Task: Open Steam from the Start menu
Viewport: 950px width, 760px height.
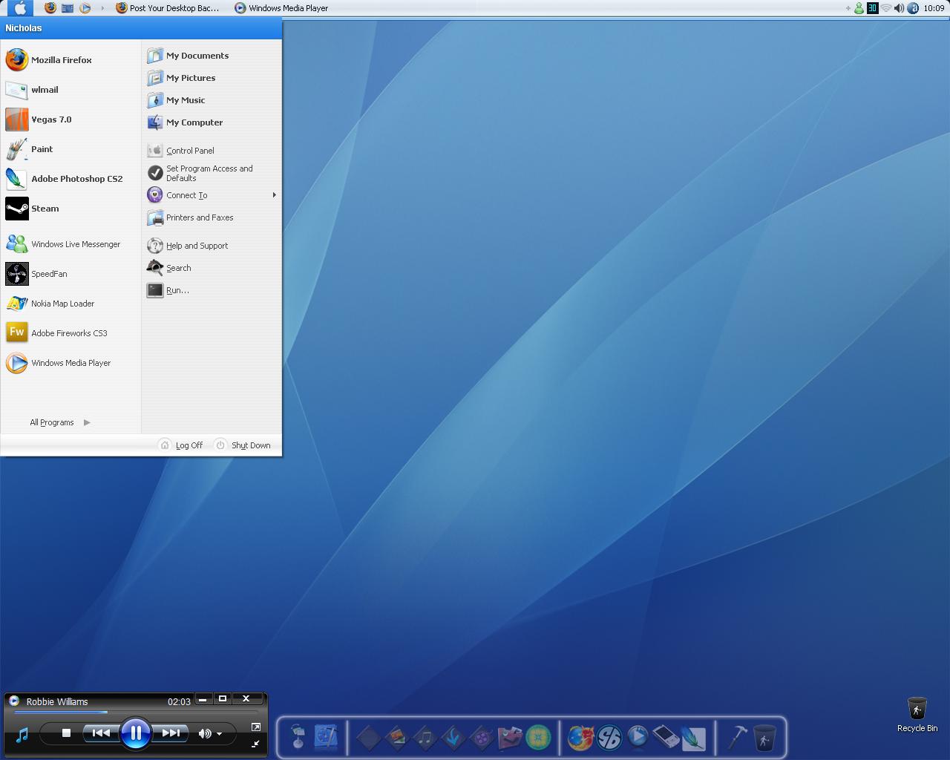Action: click(x=71, y=208)
